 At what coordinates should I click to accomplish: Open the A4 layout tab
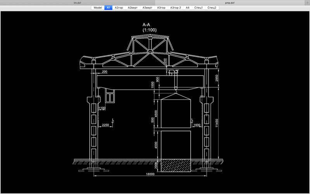pyautogui.click(x=188, y=8)
